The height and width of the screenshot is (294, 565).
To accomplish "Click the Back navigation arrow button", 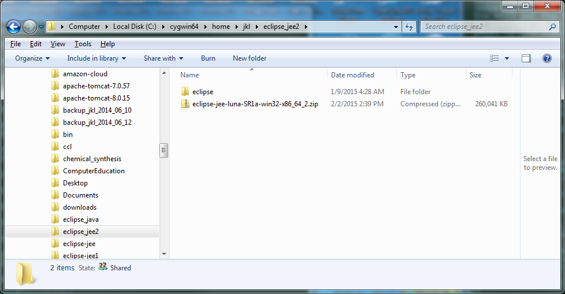I will (14, 27).
